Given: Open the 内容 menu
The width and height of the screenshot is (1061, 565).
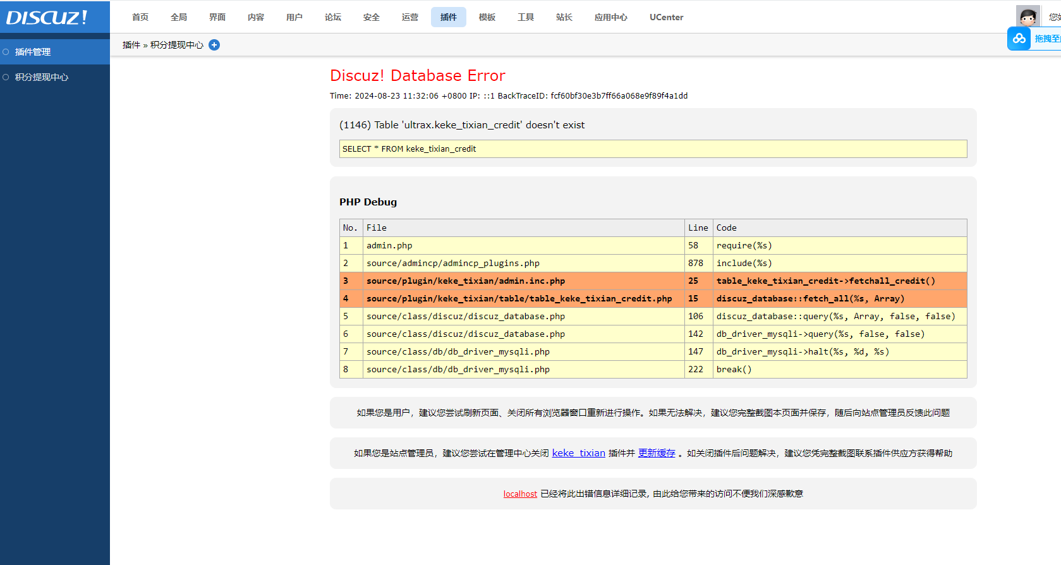Looking at the screenshot, I should [x=256, y=17].
